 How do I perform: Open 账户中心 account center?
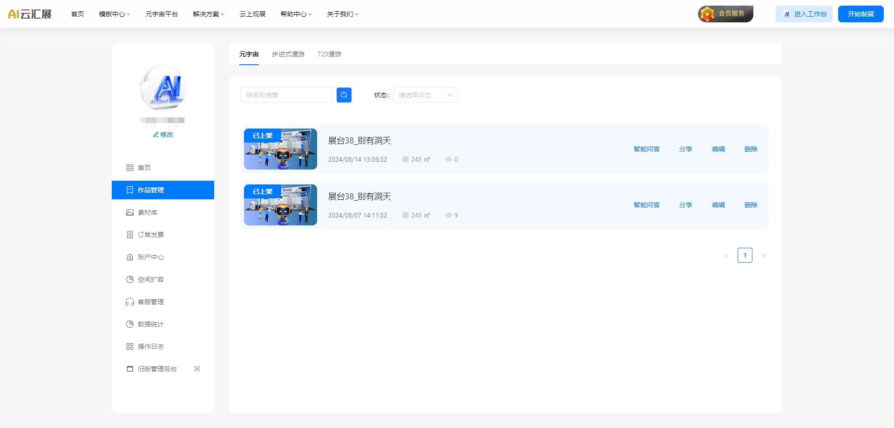[x=150, y=257]
